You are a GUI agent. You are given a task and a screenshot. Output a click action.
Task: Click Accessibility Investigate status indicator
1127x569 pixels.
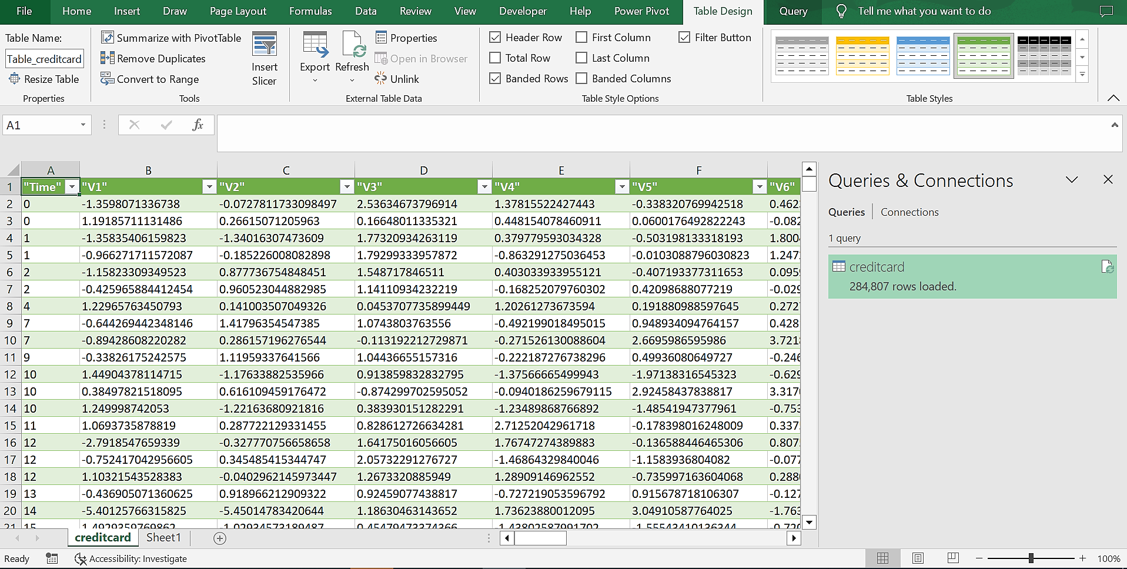[131, 558]
